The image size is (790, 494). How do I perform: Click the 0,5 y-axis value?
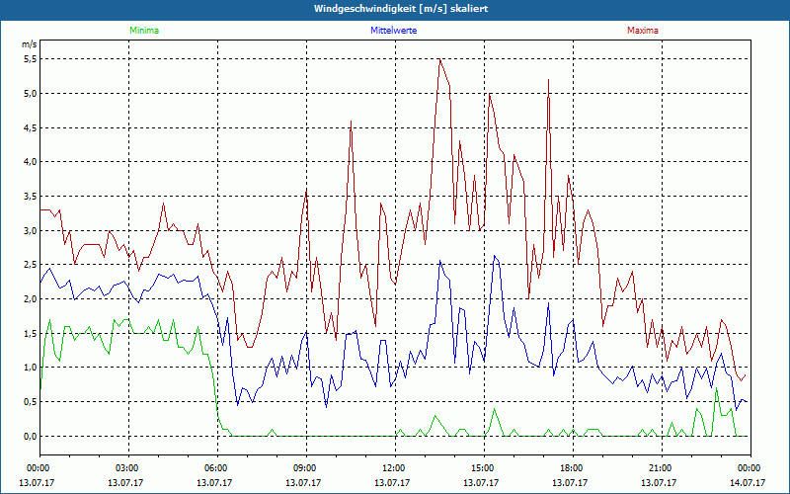pyautogui.click(x=31, y=402)
